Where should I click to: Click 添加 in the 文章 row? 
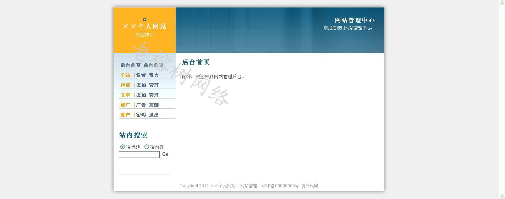coord(141,95)
